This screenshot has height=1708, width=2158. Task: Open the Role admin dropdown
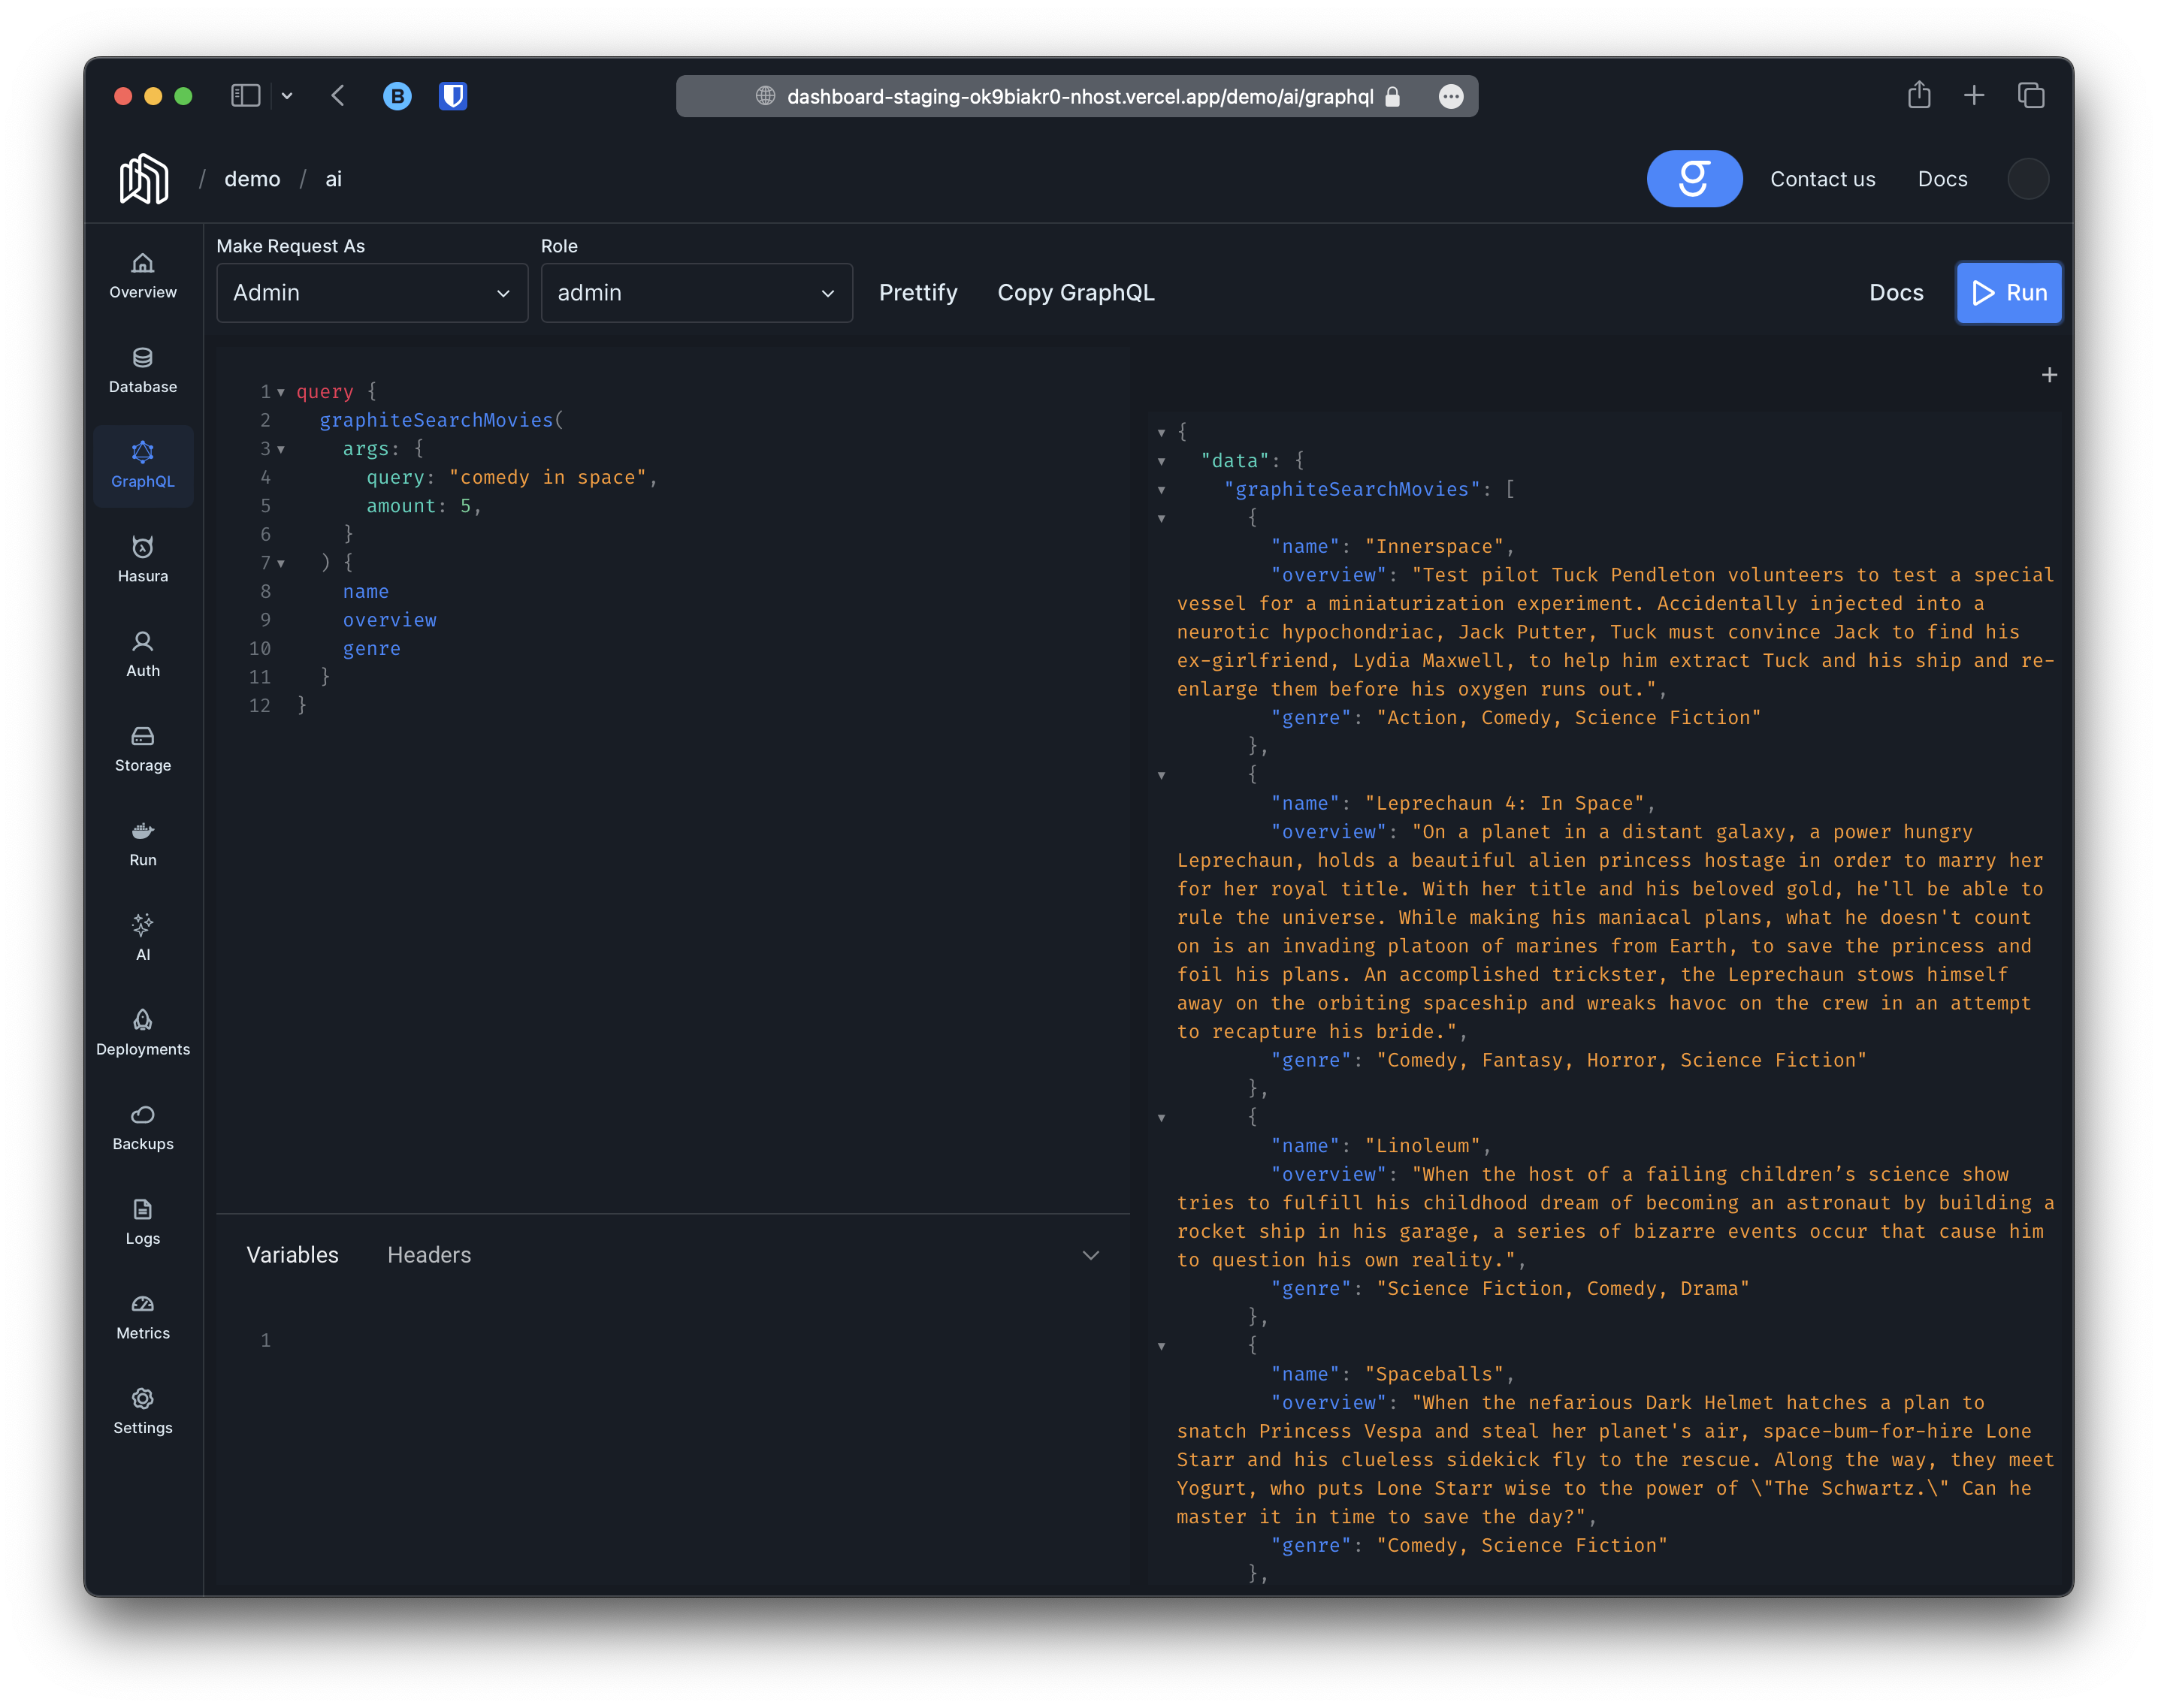[697, 293]
